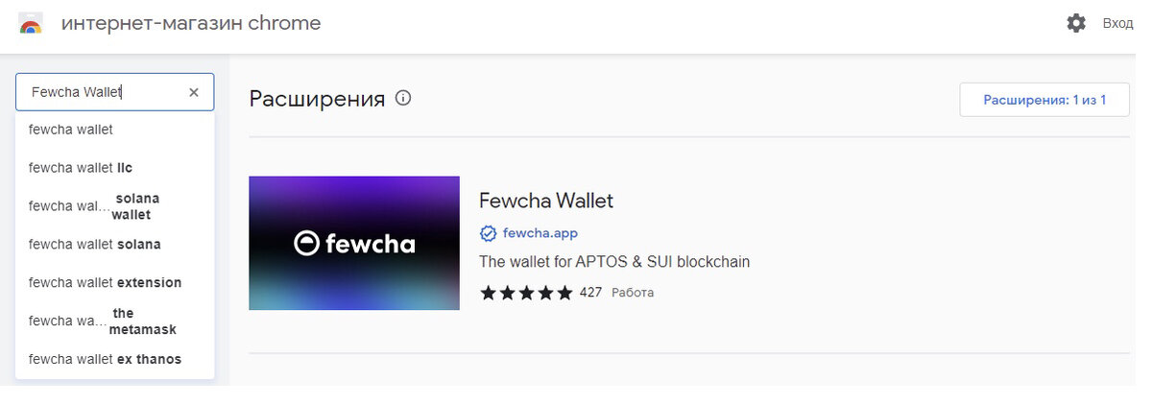The width and height of the screenshot is (1152, 404).
Task: Click the five-star rating of Fewcha Wallet
Action: tap(526, 293)
